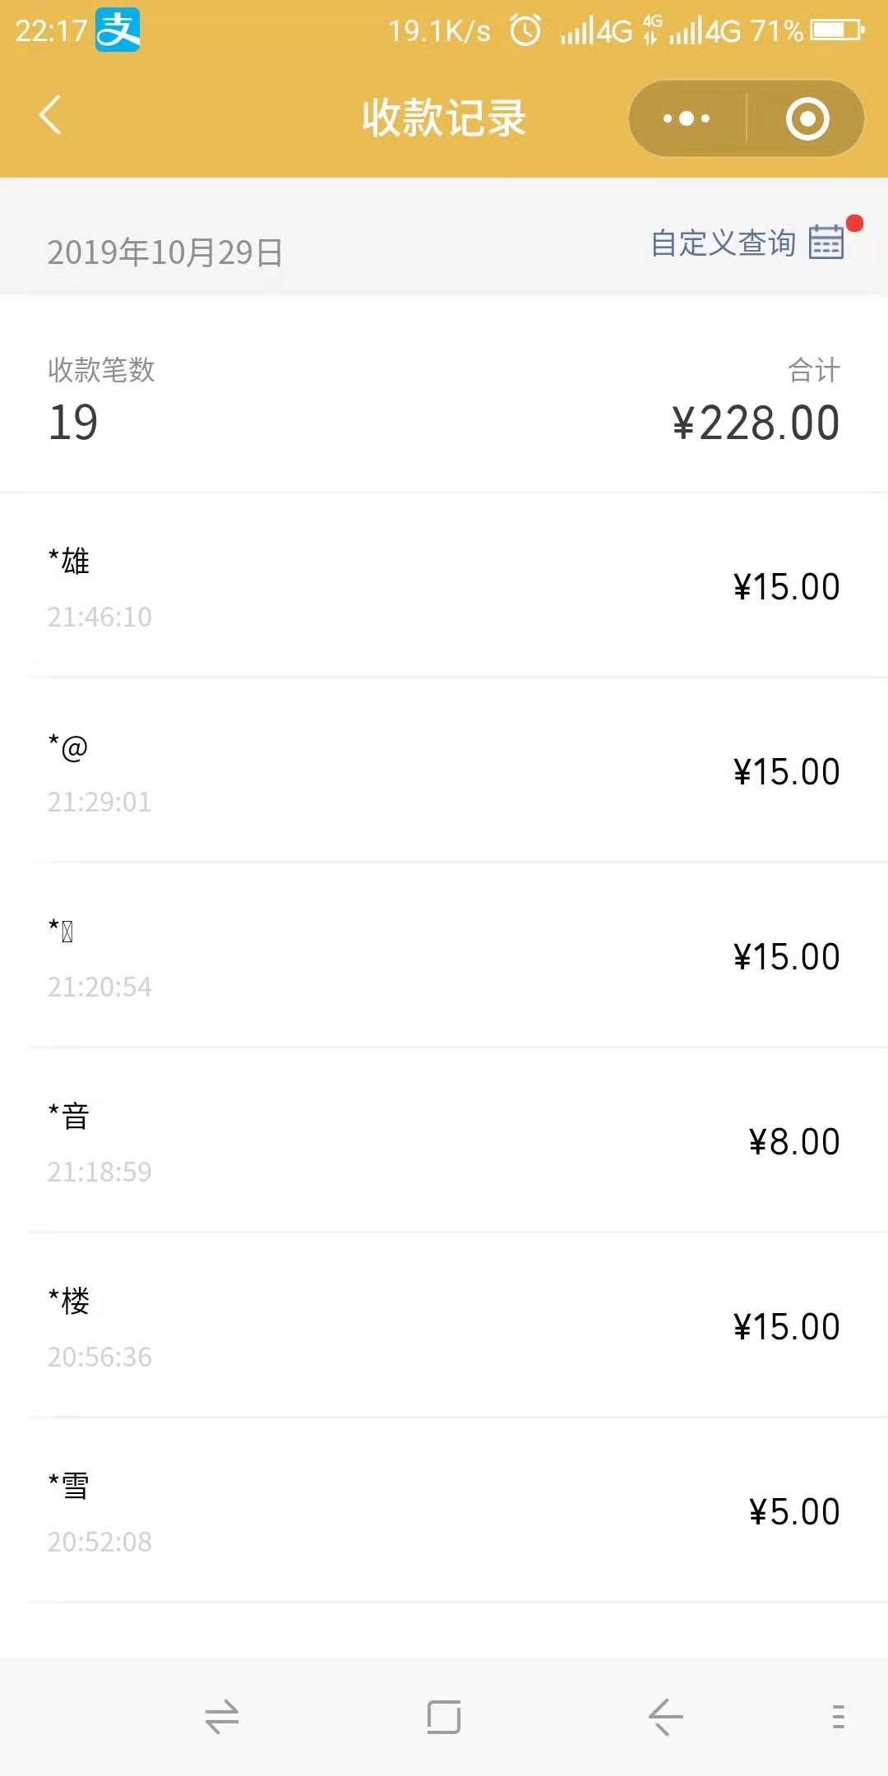The width and height of the screenshot is (888, 1776).
Task: Open the *楼 payment record at 20:56:36
Action: click(444, 1326)
